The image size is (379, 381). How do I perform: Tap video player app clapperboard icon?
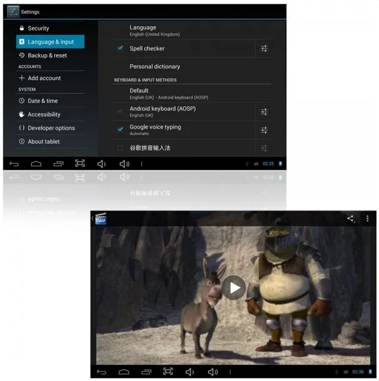(x=101, y=219)
